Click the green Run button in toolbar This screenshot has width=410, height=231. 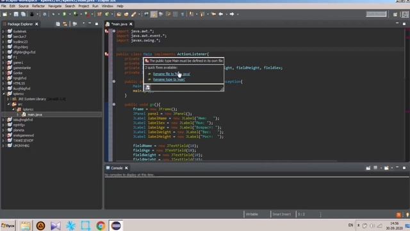pyautogui.click(x=64, y=14)
